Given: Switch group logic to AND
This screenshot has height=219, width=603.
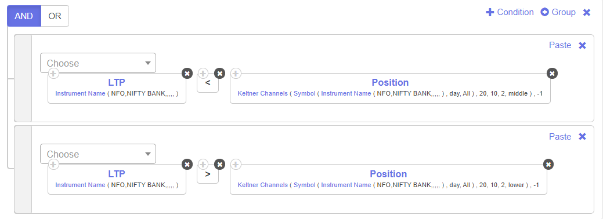Looking at the screenshot, I should (x=24, y=16).
